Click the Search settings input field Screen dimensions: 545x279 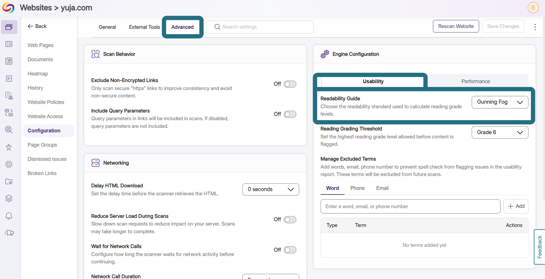pos(260,27)
